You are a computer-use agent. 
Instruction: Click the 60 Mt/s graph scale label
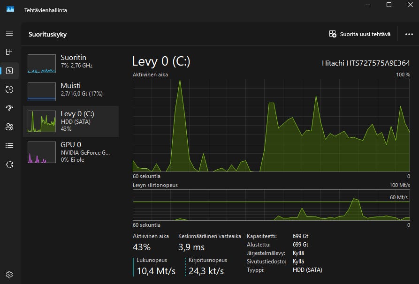click(x=399, y=197)
